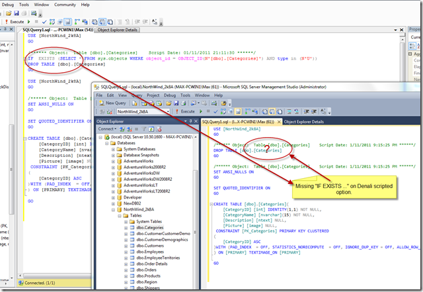The height and width of the screenshot is (292, 423).
Task: Comment out selected lines, front window toolbar
Action: [x=289, y=111]
